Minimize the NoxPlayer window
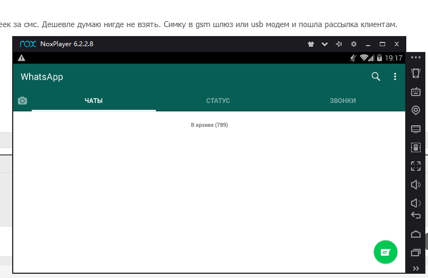The image size is (428, 278). 368,45
